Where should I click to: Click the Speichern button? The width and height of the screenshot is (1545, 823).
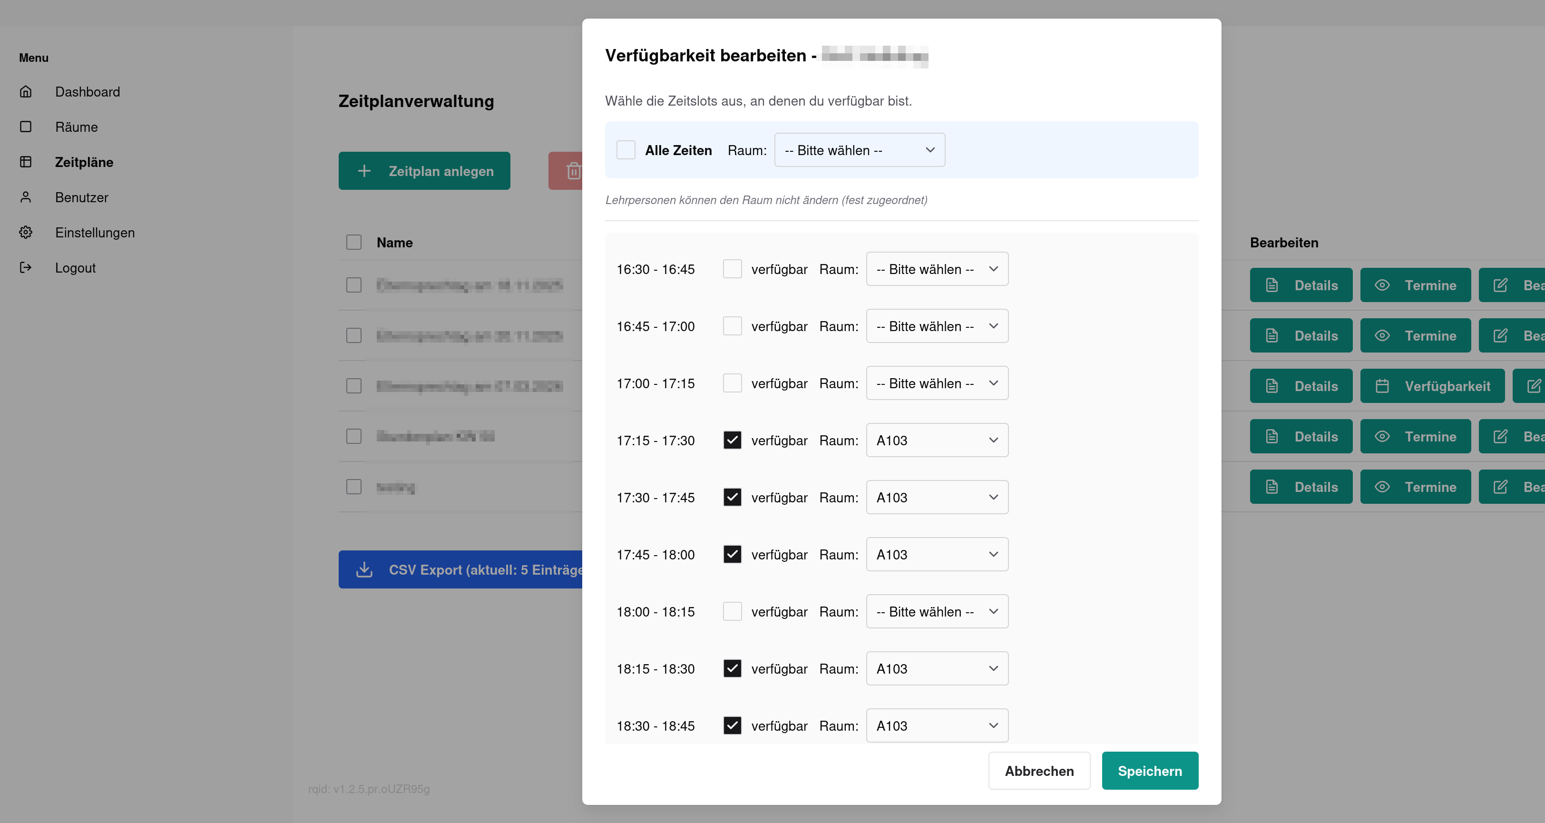tap(1150, 770)
